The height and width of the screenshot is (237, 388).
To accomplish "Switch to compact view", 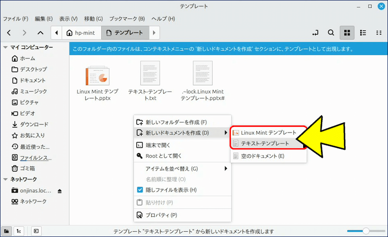I will click(x=379, y=32).
